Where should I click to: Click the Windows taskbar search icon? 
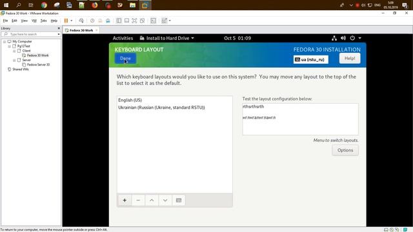(x=19, y=5)
